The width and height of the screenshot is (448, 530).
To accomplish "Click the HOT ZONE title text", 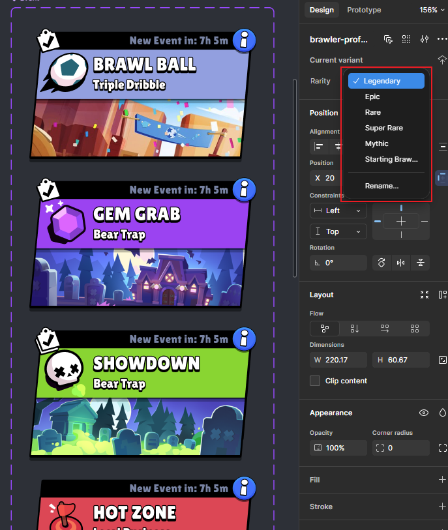I will click(x=134, y=512).
